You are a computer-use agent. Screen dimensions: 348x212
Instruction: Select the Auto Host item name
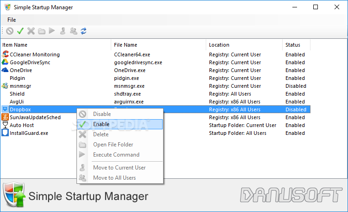click(22, 125)
